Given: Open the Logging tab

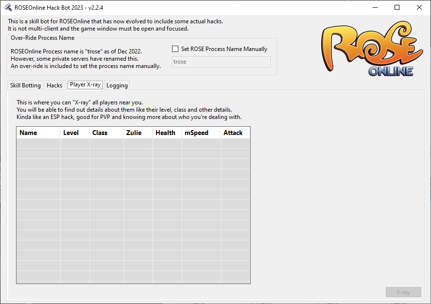Looking at the screenshot, I should [x=117, y=85].
